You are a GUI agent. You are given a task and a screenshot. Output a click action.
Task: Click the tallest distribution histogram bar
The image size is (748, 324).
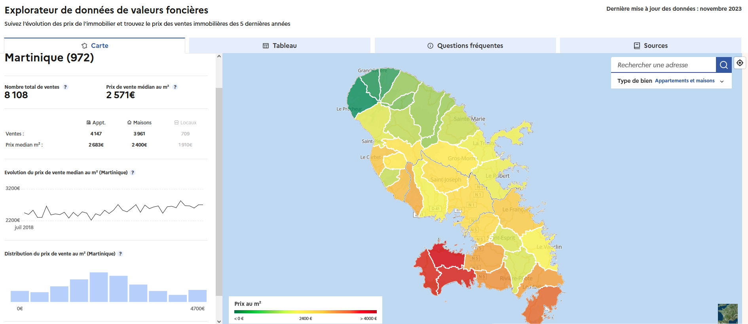pyautogui.click(x=99, y=287)
